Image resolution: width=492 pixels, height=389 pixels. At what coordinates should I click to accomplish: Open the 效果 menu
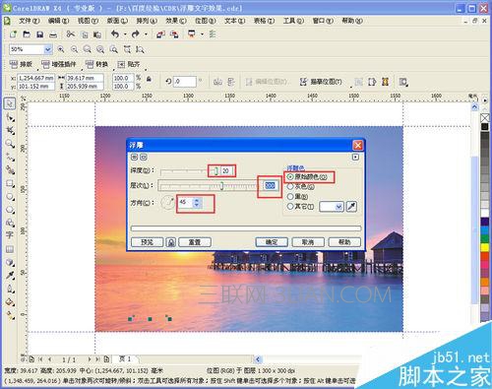(x=176, y=21)
